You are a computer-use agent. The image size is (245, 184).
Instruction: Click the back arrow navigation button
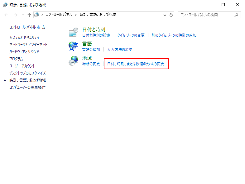coord(7,15)
